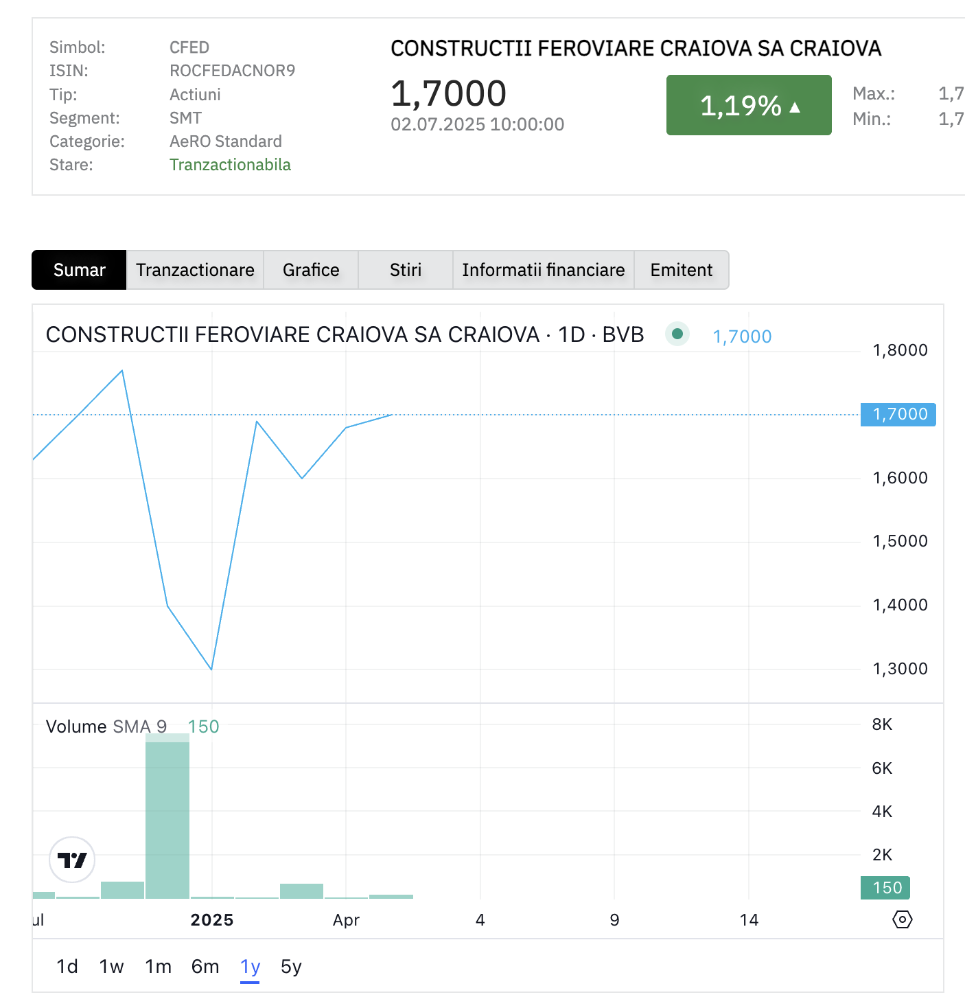Image resolution: width=965 pixels, height=997 pixels.
Task: Click the 1,5000 price axis label
Action: [900, 541]
